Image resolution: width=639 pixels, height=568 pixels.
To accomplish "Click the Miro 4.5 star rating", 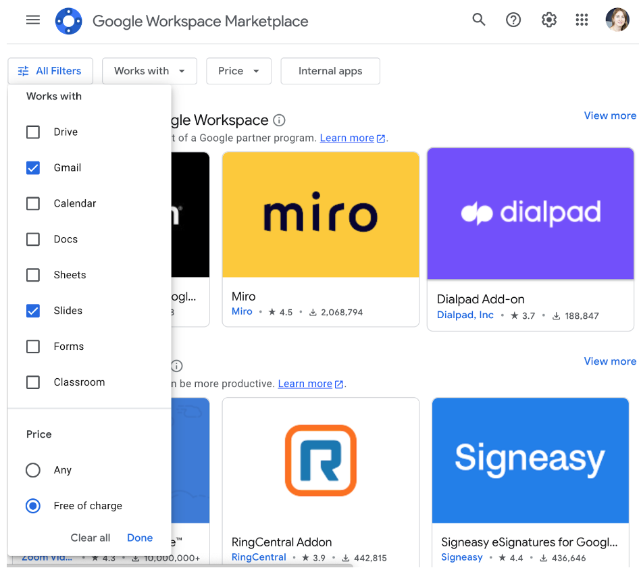I will tap(280, 312).
